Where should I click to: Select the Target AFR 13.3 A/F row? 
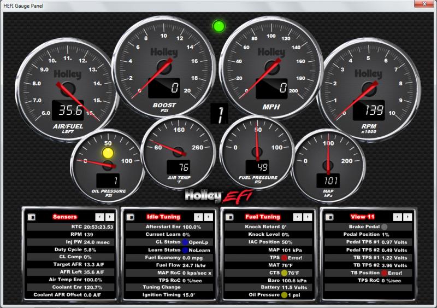(70, 264)
